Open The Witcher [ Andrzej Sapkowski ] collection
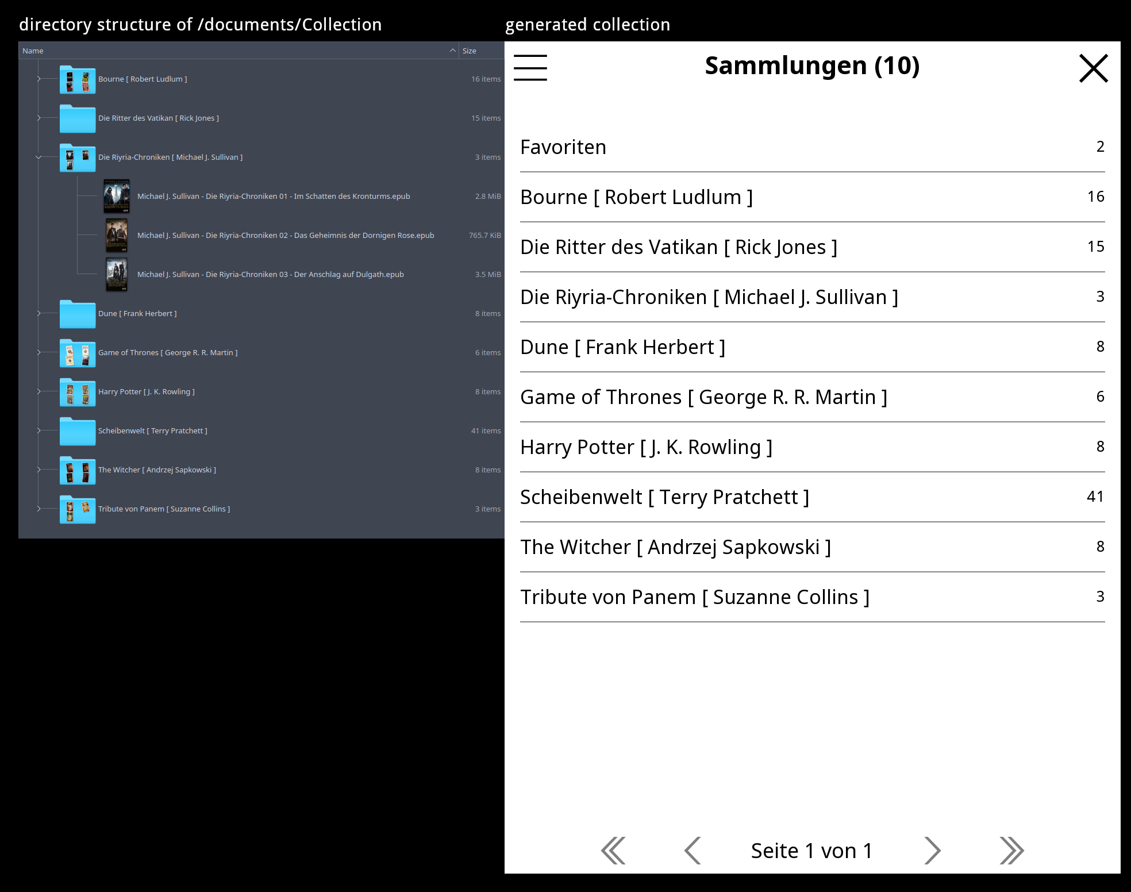1131x892 pixels. [x=812, y=547]
